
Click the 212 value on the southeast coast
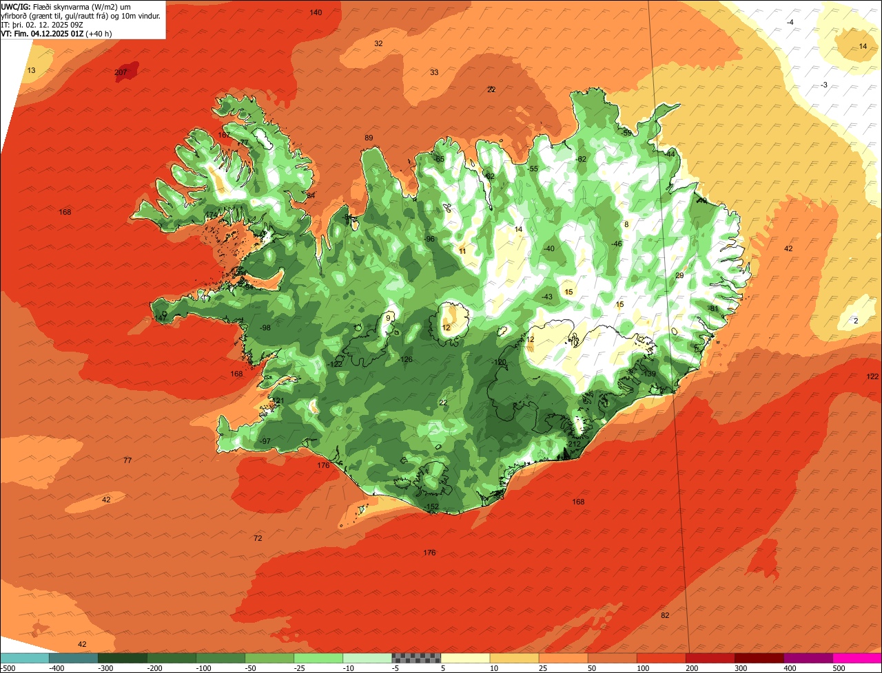pyautogui.click(x=574, y=445)
